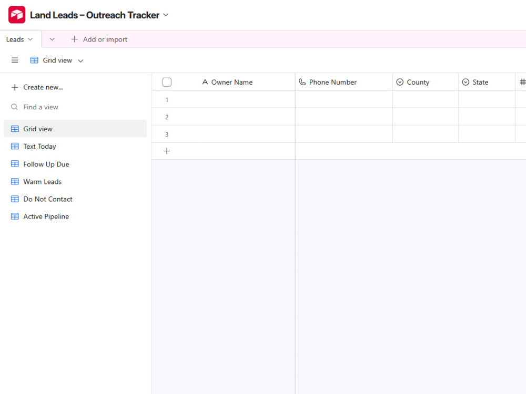Click the single-select icon in County header
Viewport: 526px width, 394px height.
[400, 82]
